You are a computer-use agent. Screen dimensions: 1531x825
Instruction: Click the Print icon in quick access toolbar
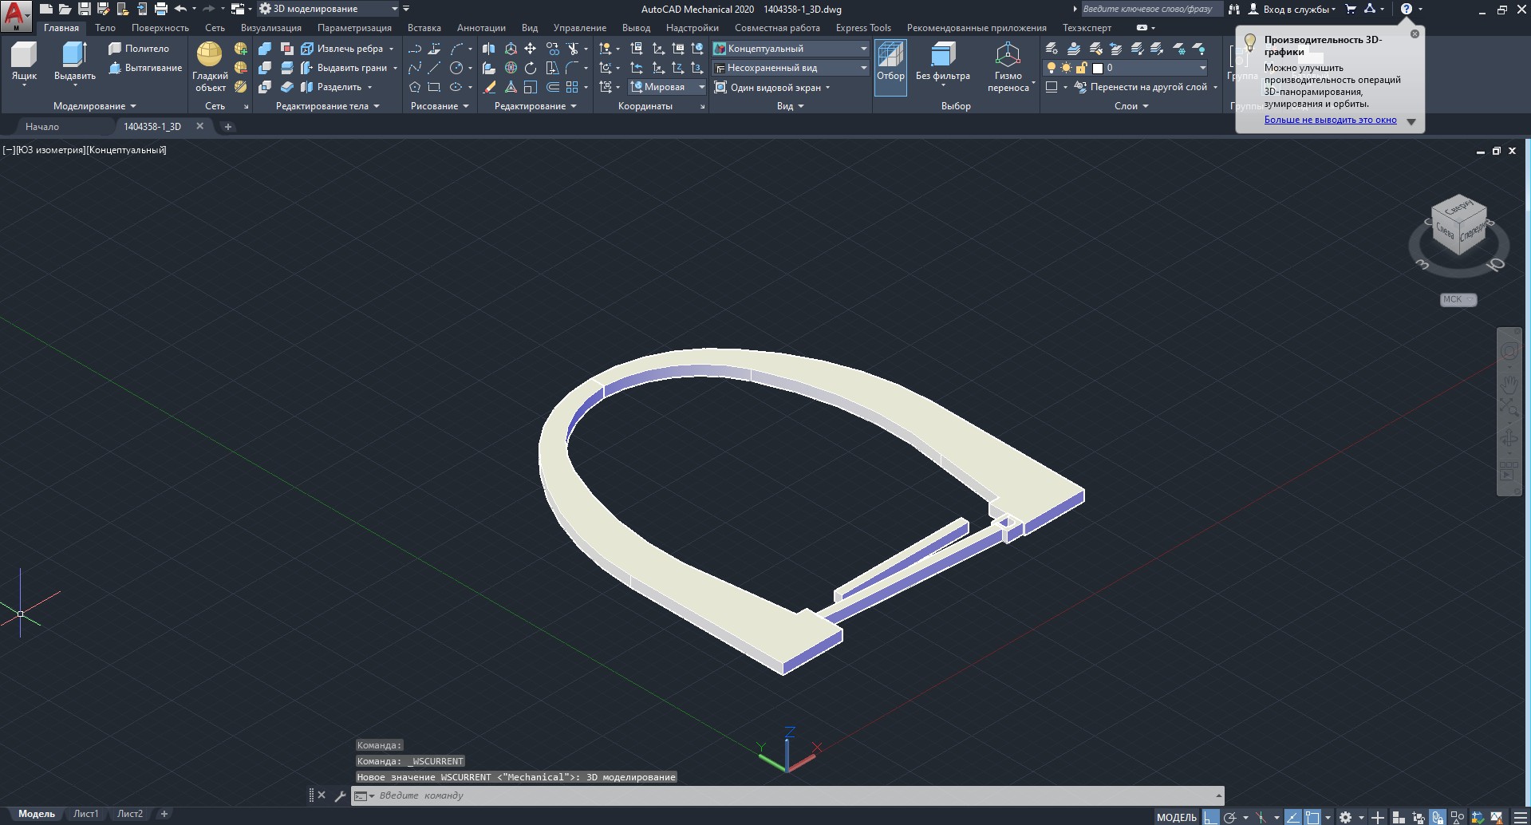point(160,9)
